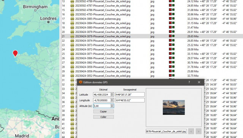Screen dimensions: 243x138
Task: Click the XnView logo in dialog title
Action: (80, 82)
